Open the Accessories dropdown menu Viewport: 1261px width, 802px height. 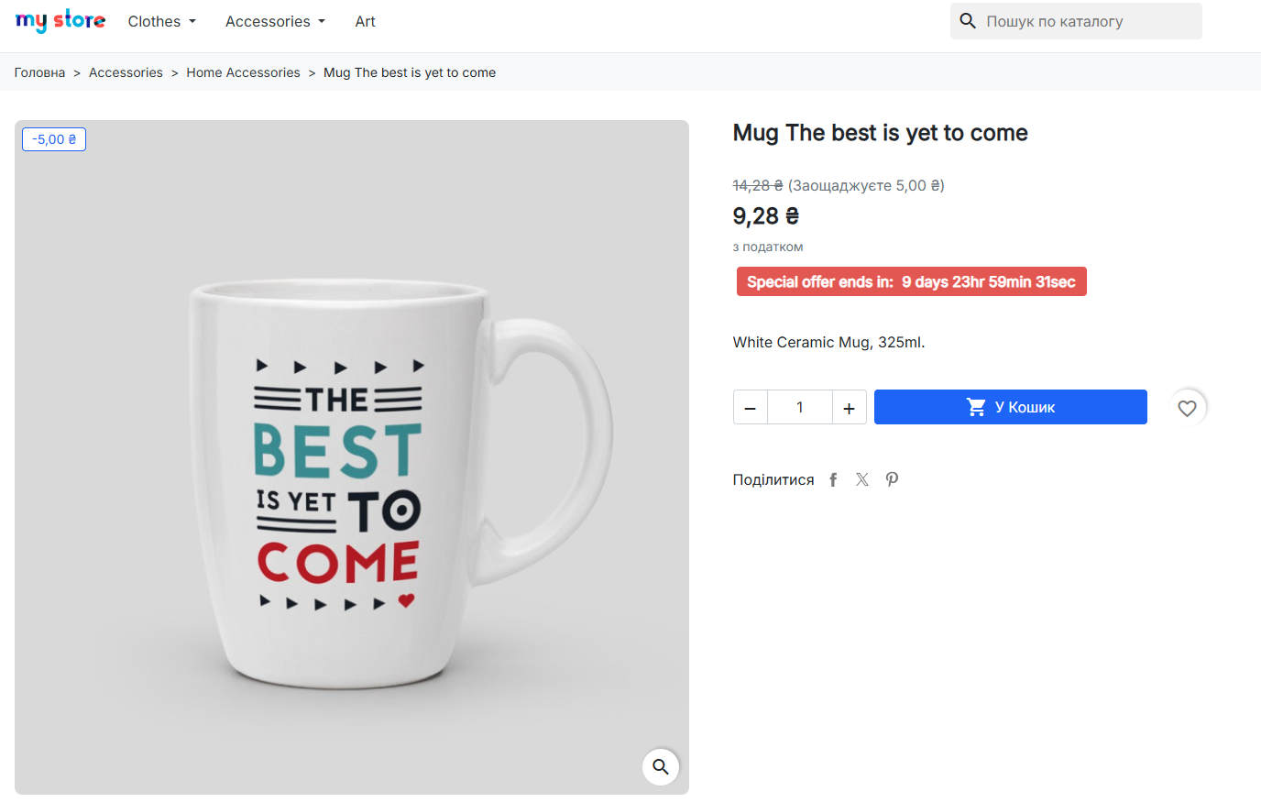(274, 21)
